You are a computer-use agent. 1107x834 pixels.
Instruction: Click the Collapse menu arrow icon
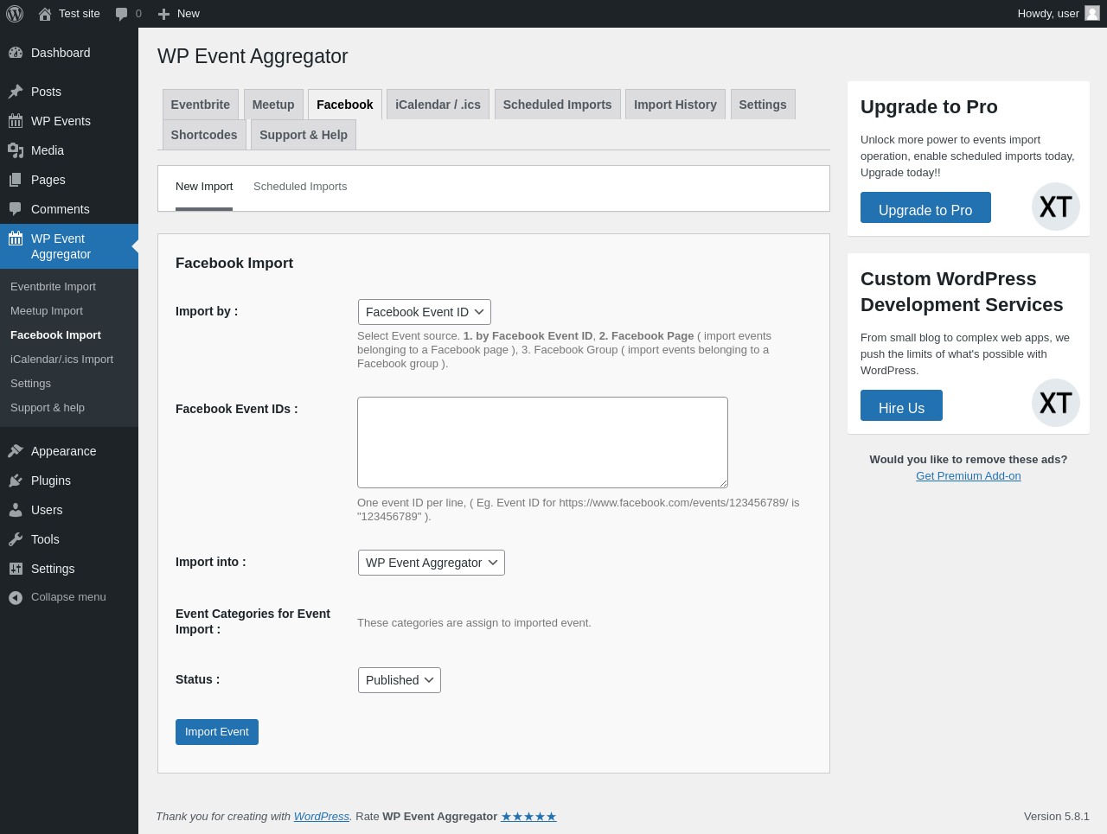point(16,597)
